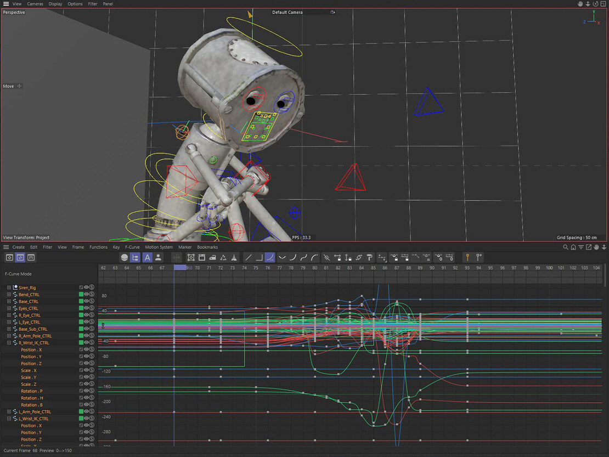Click the orange Create Marker icon
Viewport: 609px width, 457px height.
coord(467,257)
